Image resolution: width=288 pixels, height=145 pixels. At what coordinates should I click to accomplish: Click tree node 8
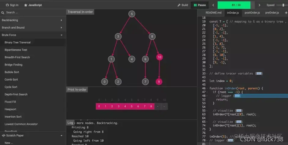pyautogui.click(x=152, y=37)
